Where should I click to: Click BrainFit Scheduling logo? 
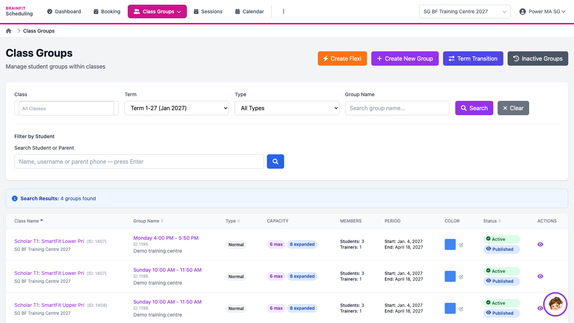(x=19, y=11)
